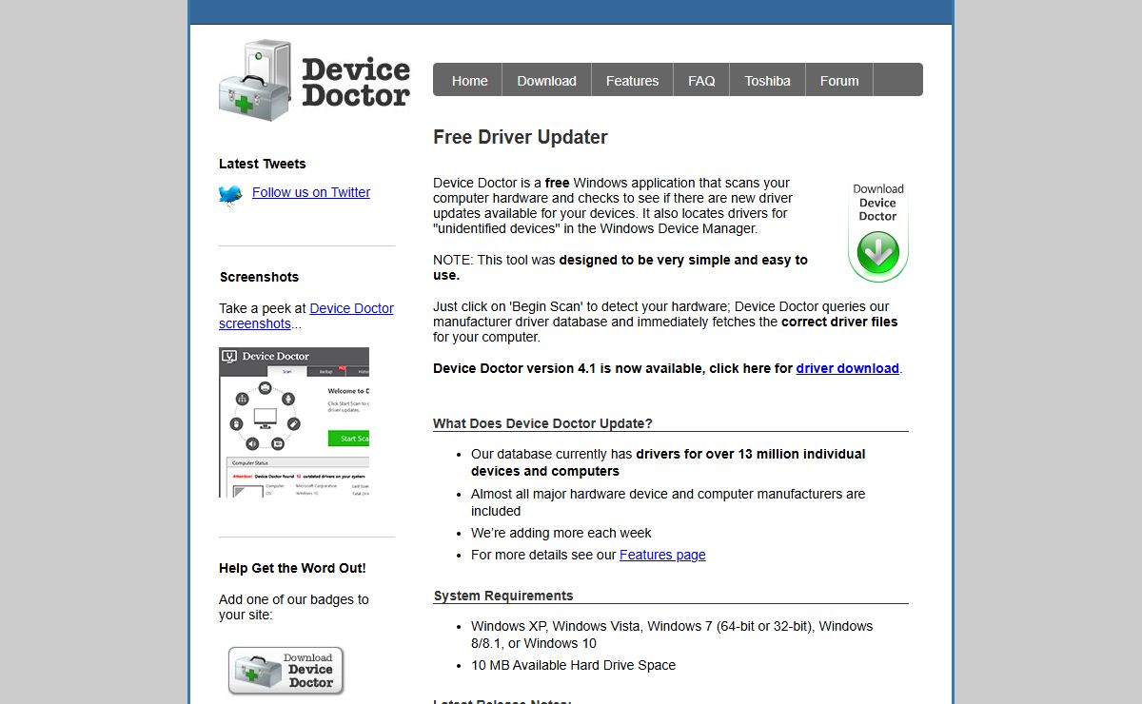Screen dimensions: 1142x704
Task: Click the Twitter bird icon
Action: [x=230, y=195]
